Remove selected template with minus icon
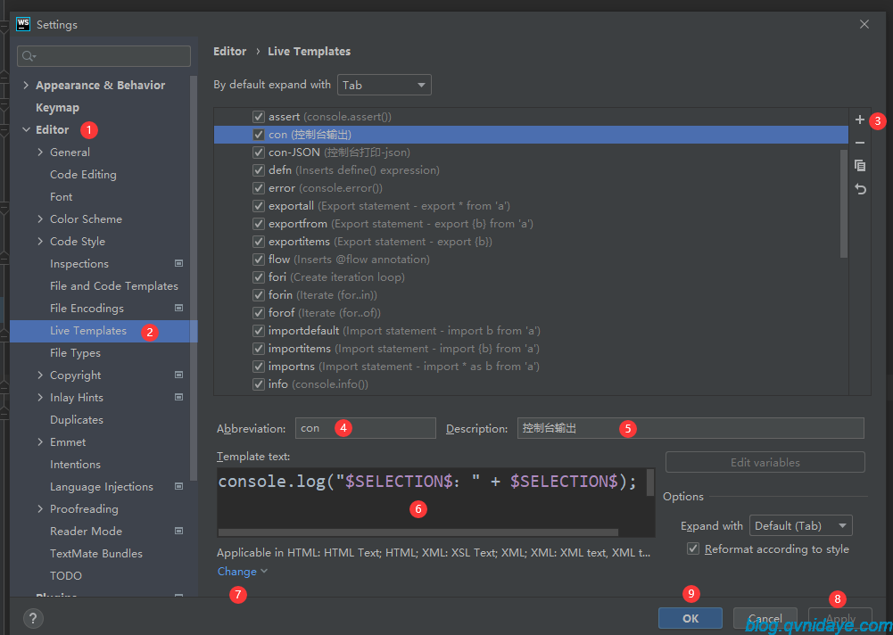Viewport: 893px width, 635px height. [x=859, y=143]
